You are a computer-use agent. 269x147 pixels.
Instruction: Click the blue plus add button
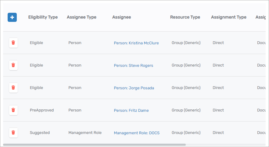(12, 17)
